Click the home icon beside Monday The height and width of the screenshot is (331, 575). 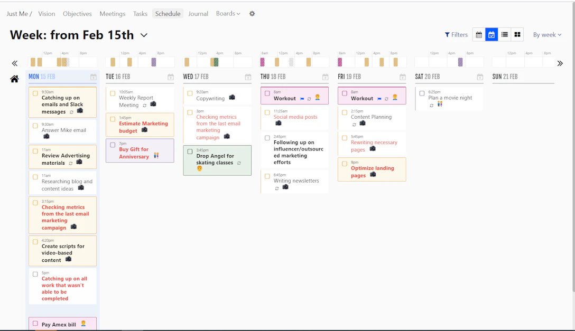(x=14, y=79)
